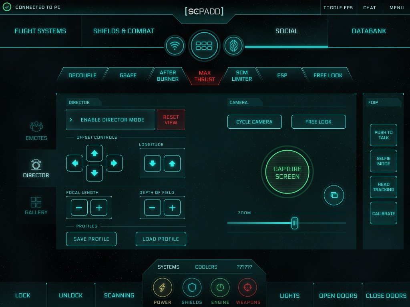Open the Menu in top bar

(x=397, y=8)
